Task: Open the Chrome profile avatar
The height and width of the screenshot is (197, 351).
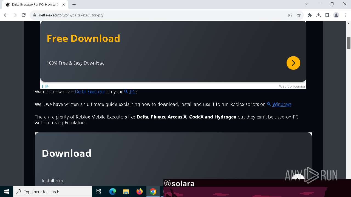Action: (336, 15)
